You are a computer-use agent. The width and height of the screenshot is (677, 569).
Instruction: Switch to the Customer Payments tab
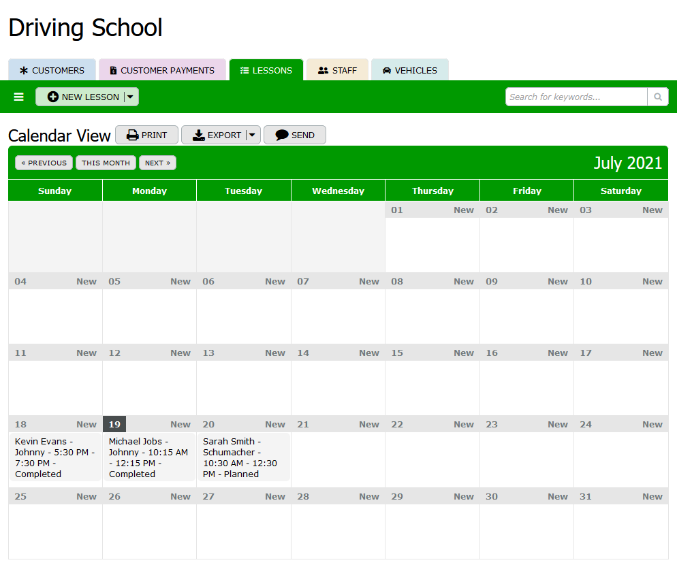(x=162, y=70)
